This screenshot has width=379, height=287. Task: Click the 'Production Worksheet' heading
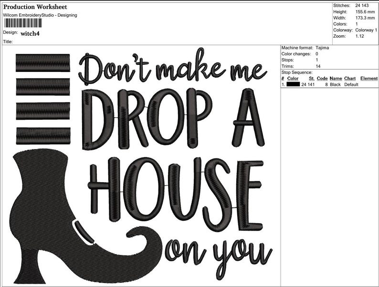point(35,7)
